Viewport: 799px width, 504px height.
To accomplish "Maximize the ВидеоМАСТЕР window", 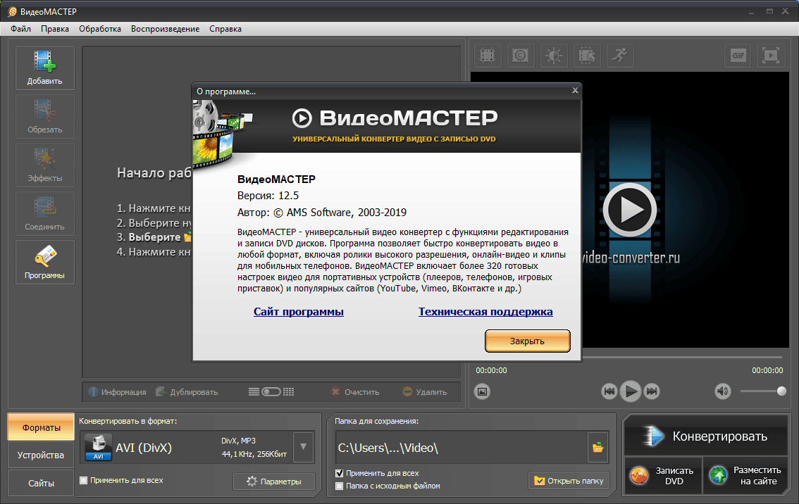I will [769, 11].
